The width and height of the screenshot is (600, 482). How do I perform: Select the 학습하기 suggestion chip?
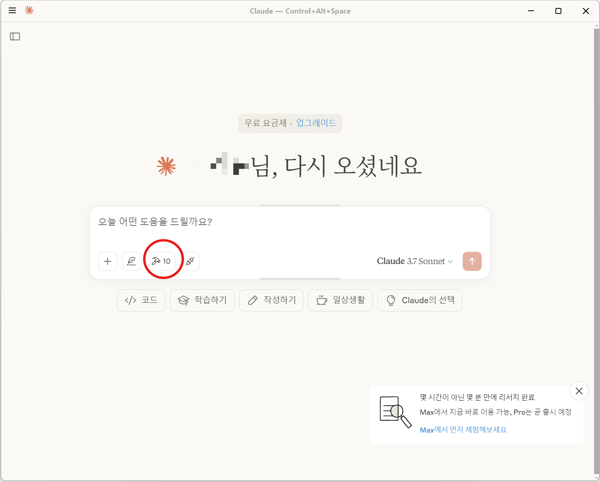(x=202, y=300)
